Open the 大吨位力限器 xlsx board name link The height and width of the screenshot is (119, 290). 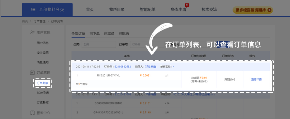(x=194, y=94)
